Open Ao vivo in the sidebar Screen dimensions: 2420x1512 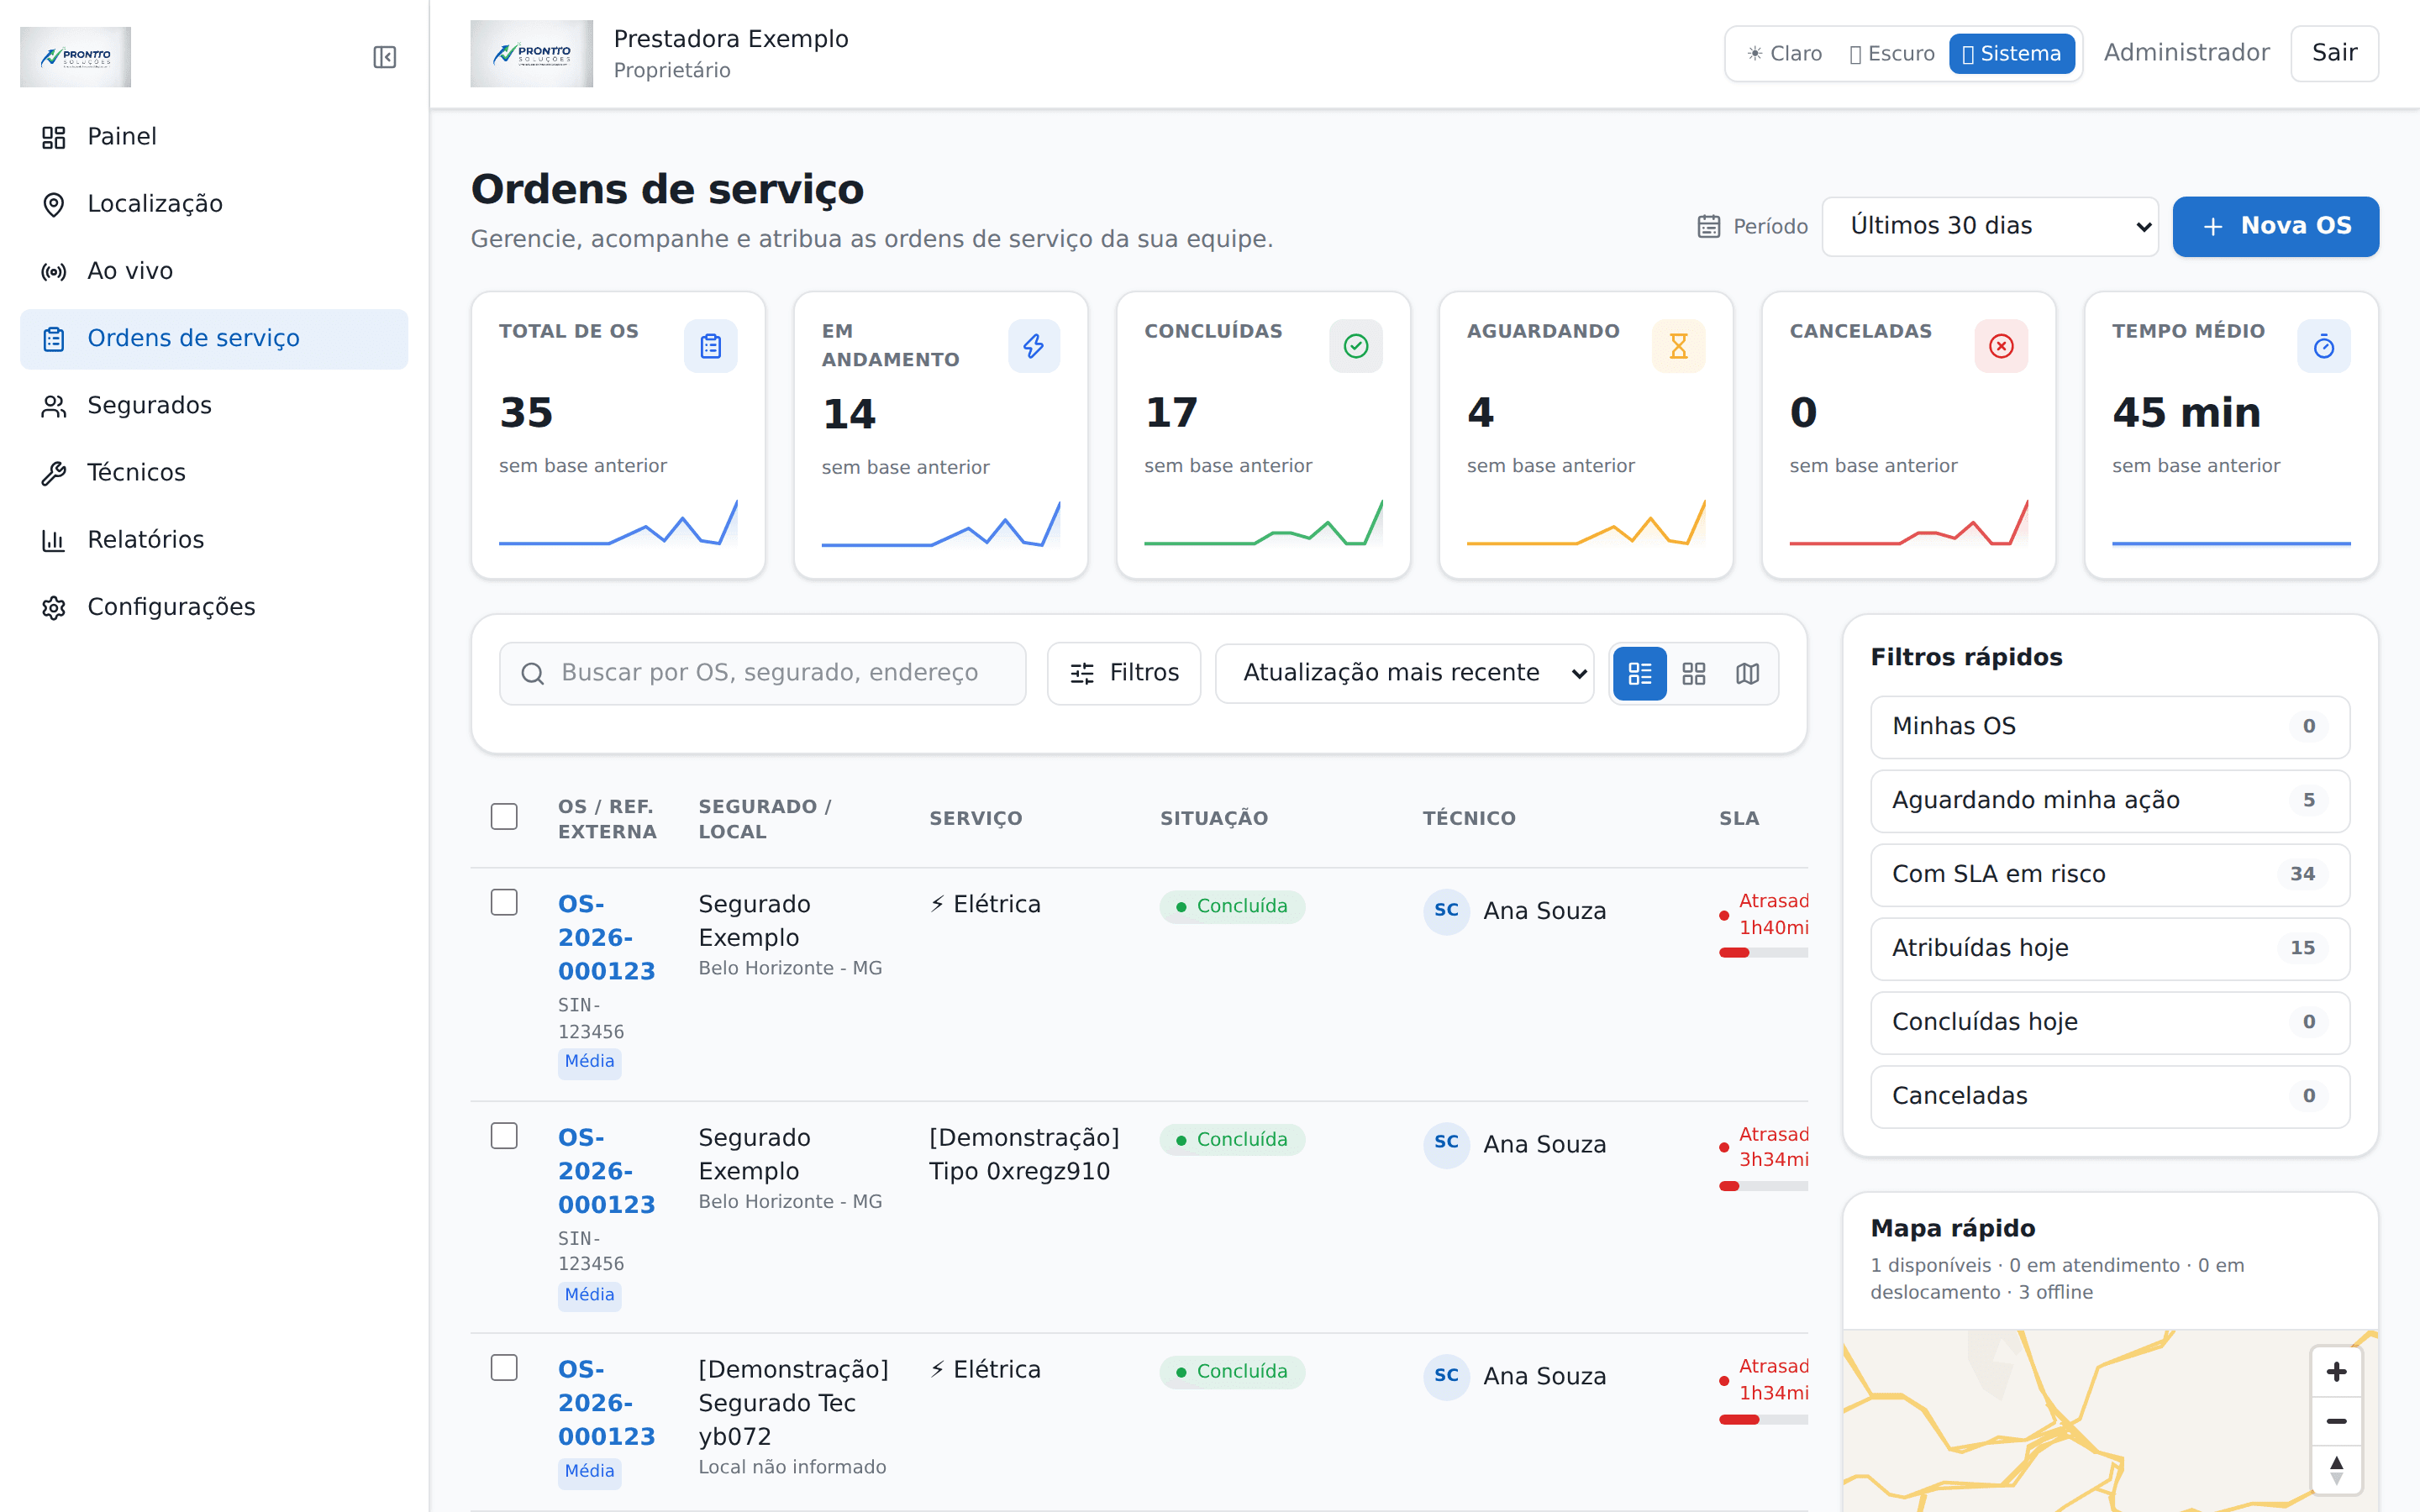click(214, 271)
